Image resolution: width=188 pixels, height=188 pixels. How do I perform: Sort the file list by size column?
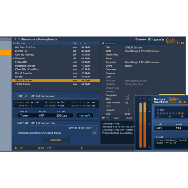pos(86,43)
